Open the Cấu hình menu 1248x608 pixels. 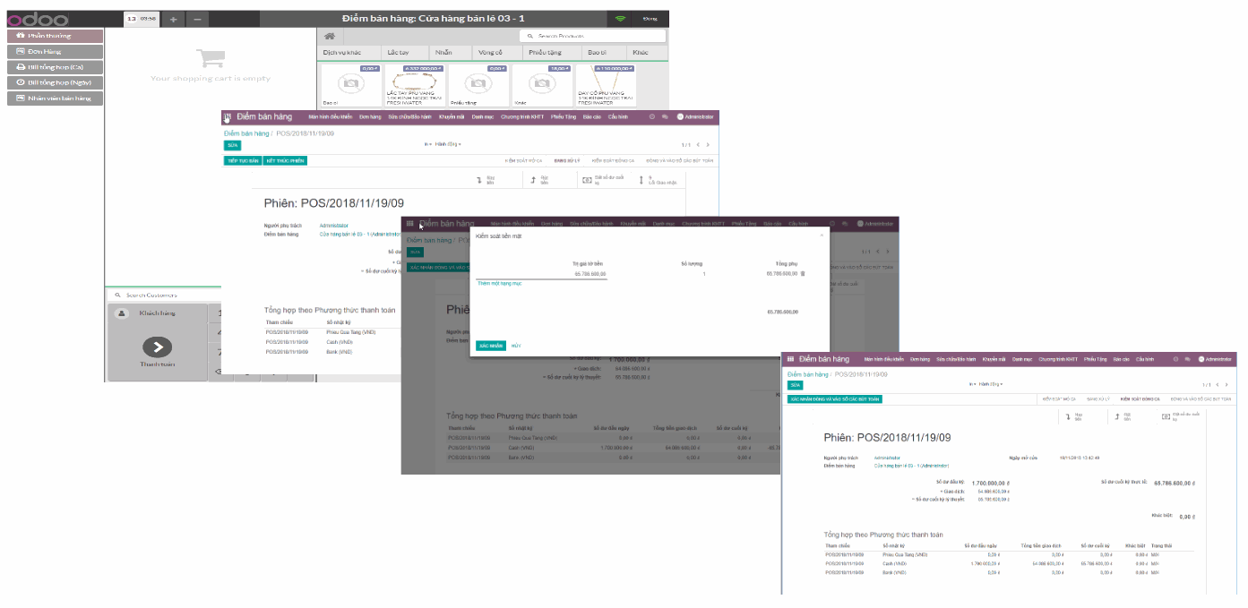click(x=1144, y=359)
